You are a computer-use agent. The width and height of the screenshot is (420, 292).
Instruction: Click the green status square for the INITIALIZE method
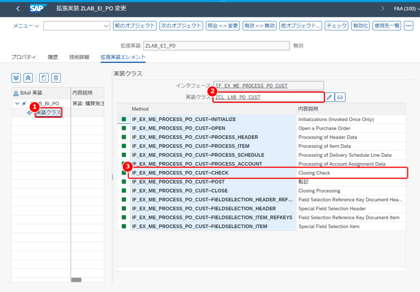124,119
